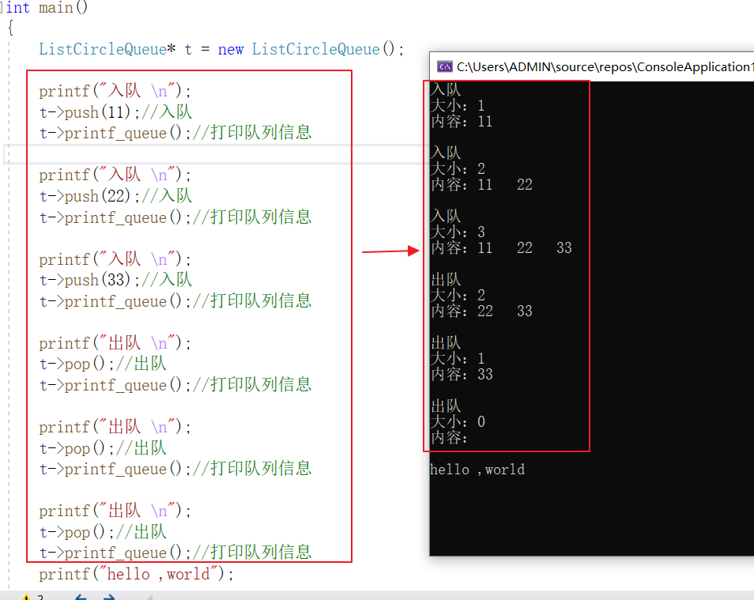Open the console window's system menu icon
754x600 pixels.
pyautogui.click(x=443, y=67)
